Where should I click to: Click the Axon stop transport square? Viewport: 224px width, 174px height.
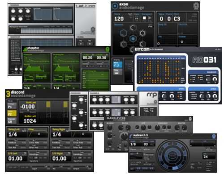point(144,18)
